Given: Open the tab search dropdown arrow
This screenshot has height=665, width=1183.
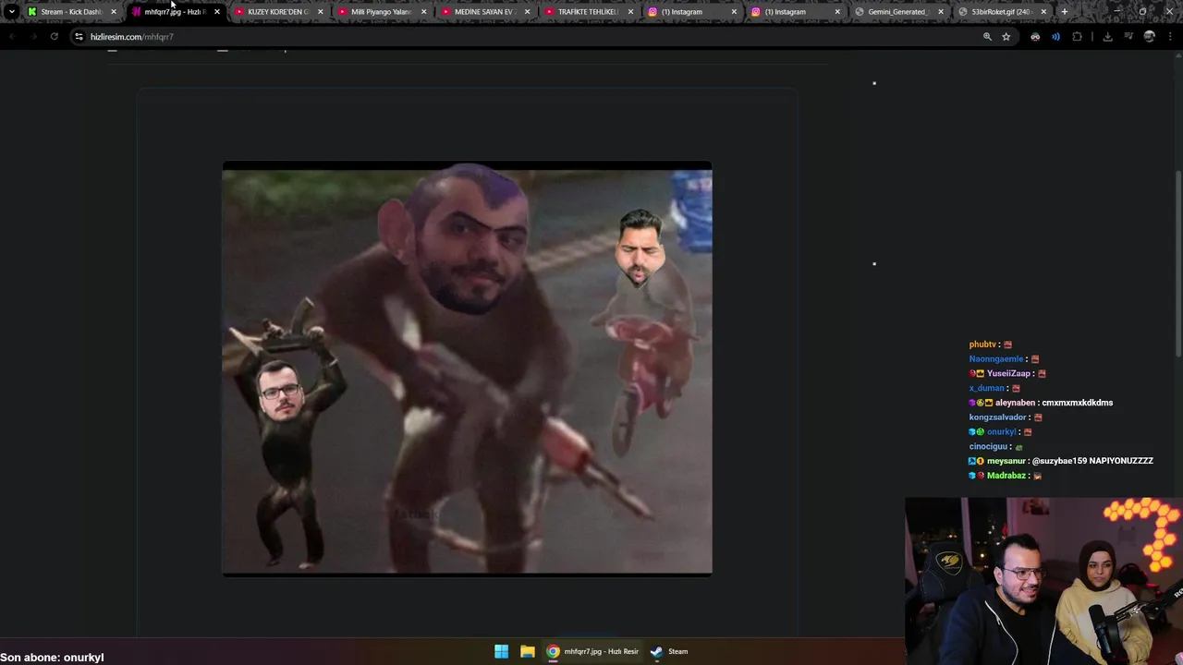Looking at the screenshot, I should pos(11,12).
